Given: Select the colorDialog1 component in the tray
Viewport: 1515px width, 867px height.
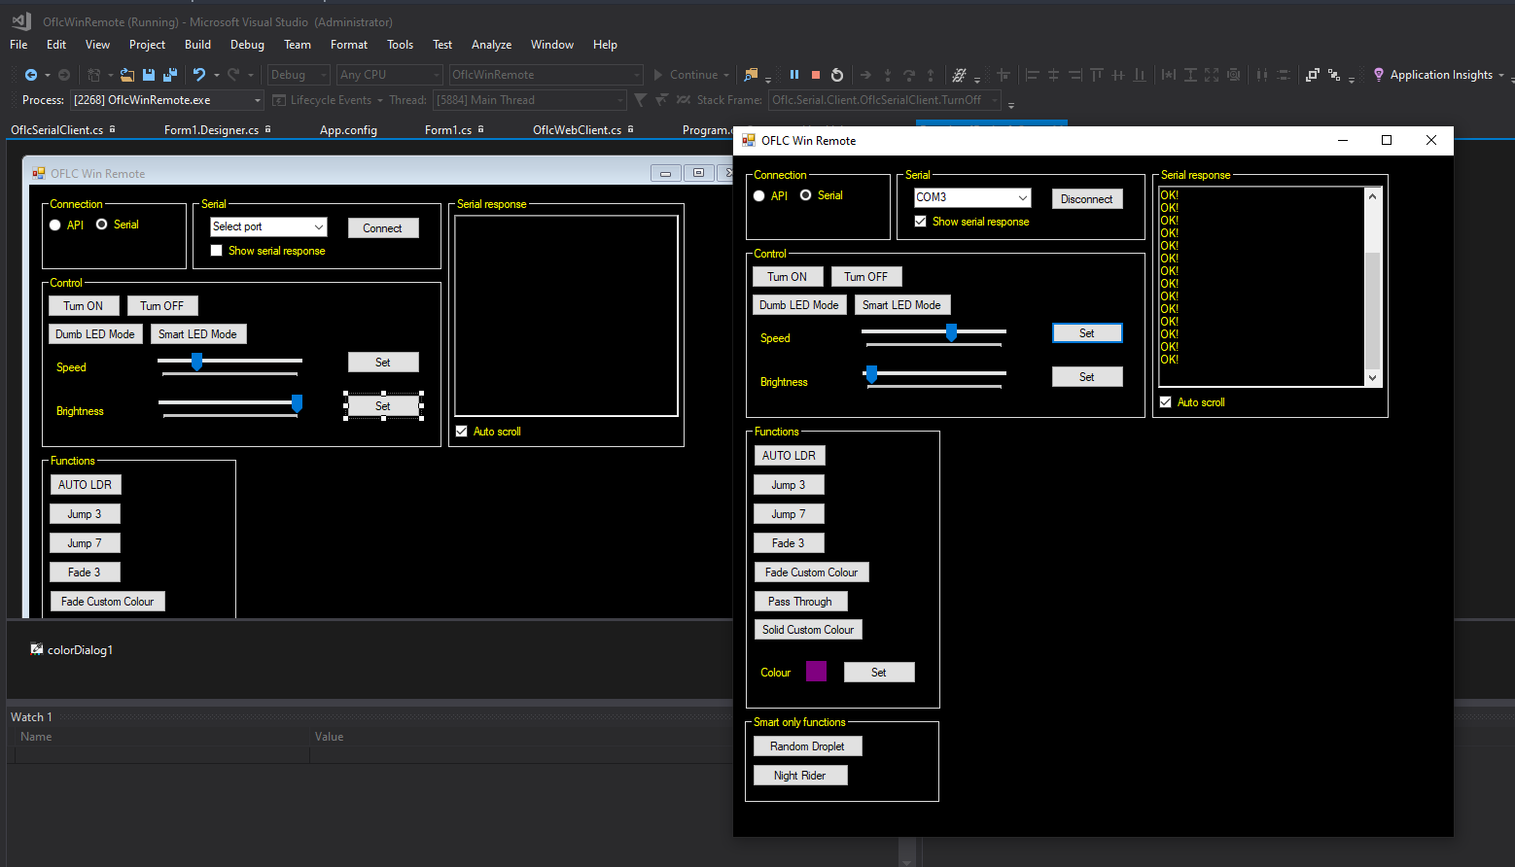Looking at the screenshot, I should [72, 650].
